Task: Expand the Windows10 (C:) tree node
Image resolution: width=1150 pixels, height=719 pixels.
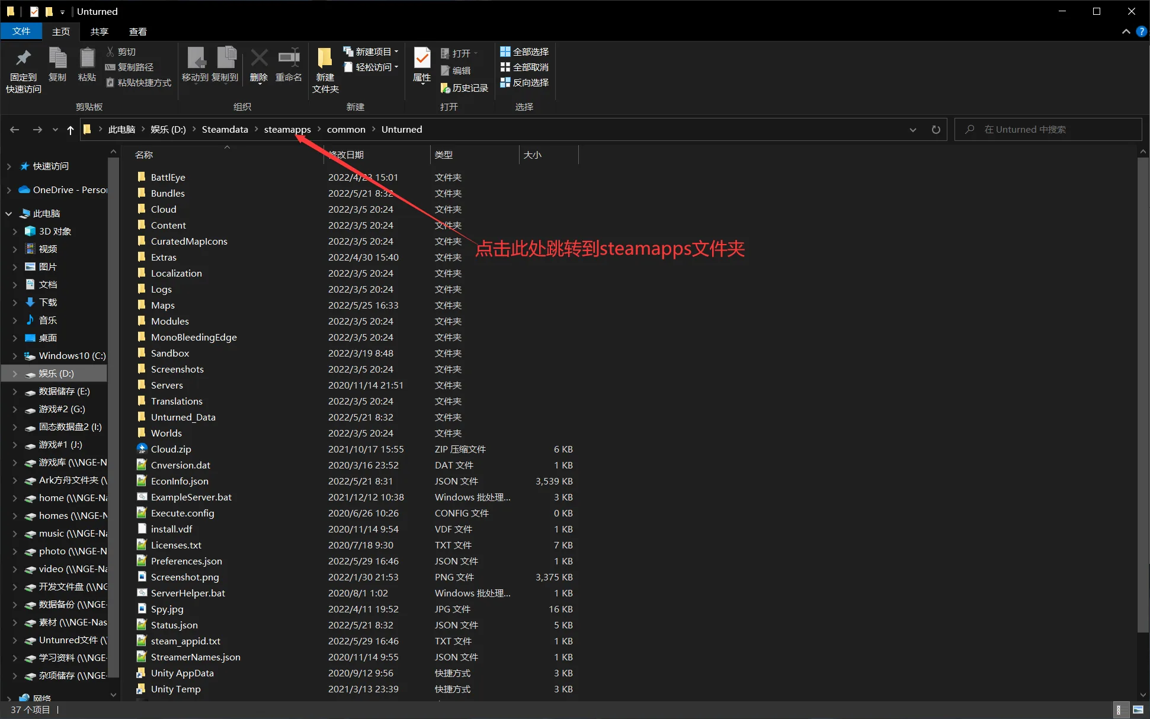Action: (x=15, y=356)
